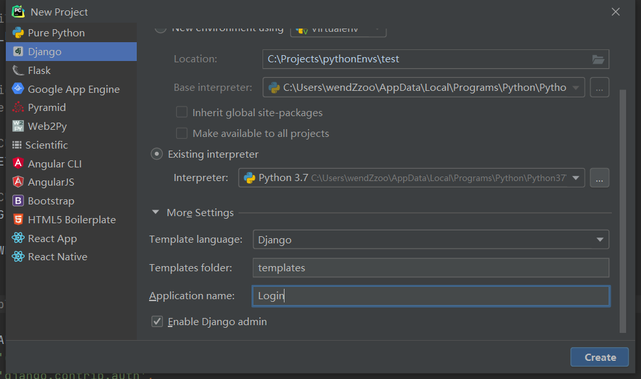Select Pure Python project type
This screenshot has width=641, height=379.
tap(71, 32)
